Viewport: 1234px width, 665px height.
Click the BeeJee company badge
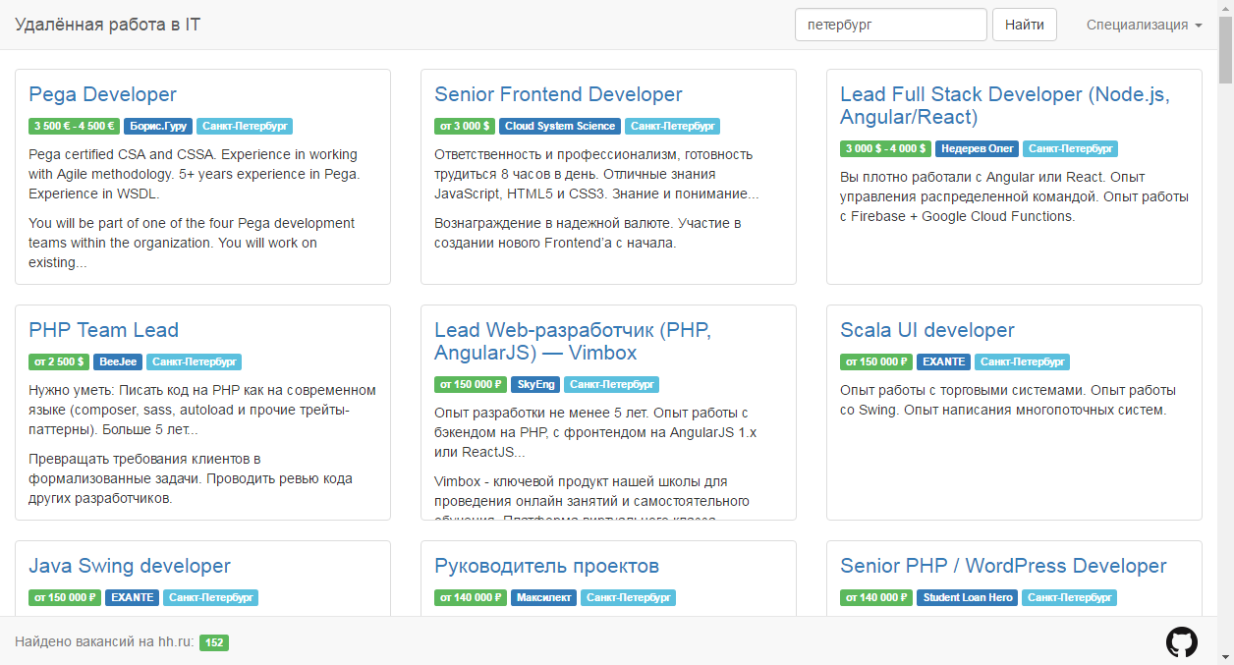(118, 361)
